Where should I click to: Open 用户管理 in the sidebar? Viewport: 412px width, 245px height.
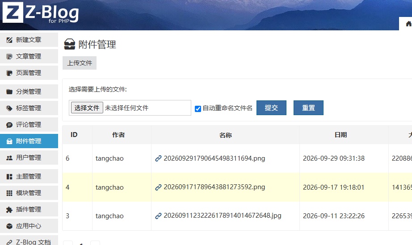coord(29,158)
